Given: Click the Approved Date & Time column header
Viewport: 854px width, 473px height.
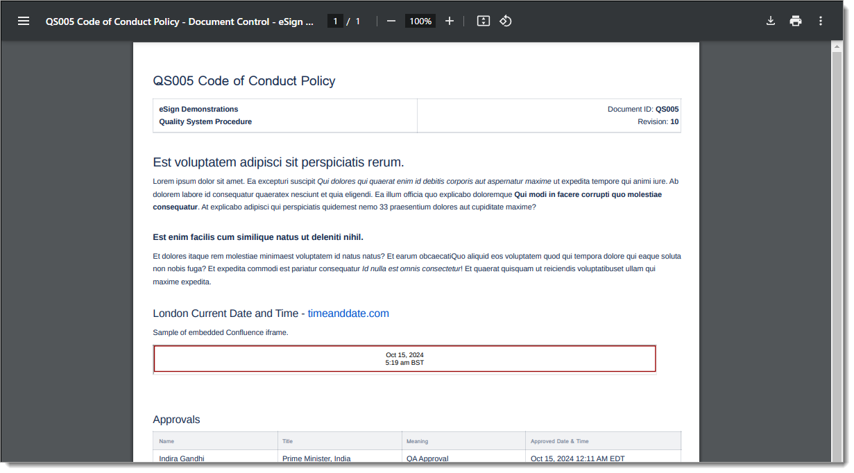Looking at the screenshot, I should (x=560, y=441).
